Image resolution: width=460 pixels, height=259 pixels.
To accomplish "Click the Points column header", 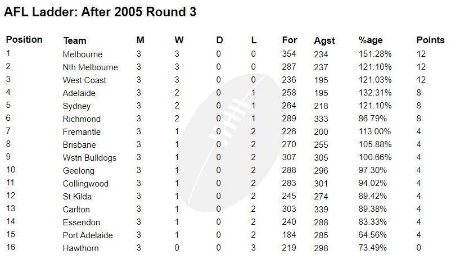I will [x=430, y=40].
